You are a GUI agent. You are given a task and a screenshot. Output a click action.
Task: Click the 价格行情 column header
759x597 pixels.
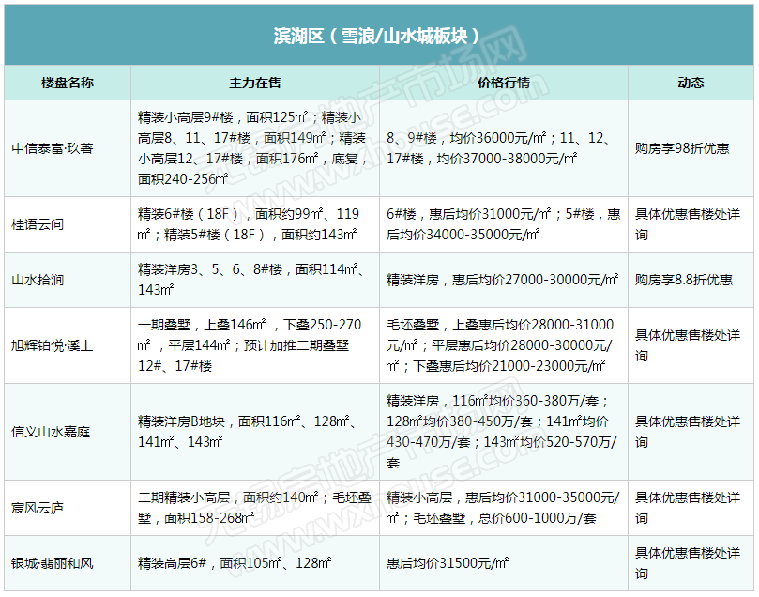504,83
